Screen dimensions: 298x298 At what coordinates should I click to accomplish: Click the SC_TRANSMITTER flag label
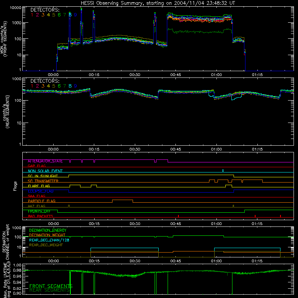click(43, 181)
